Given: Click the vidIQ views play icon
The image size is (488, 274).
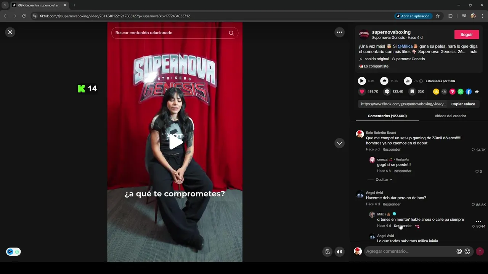Looking at the screenshot, I should click(x=362, y=81).
